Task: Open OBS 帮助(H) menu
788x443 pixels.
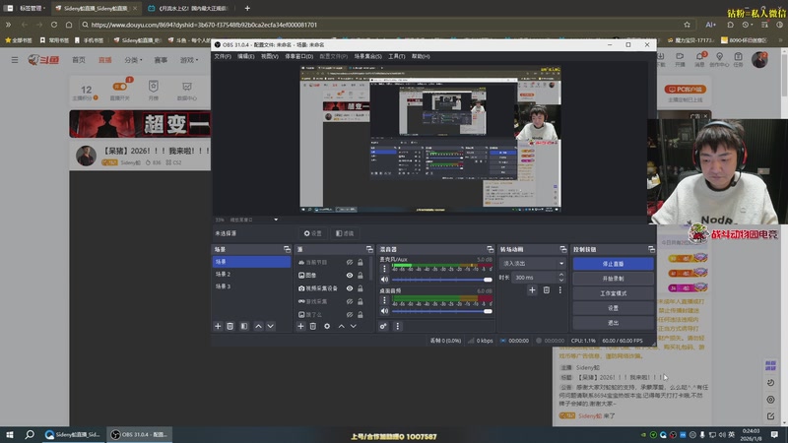Action: (421, 56)
